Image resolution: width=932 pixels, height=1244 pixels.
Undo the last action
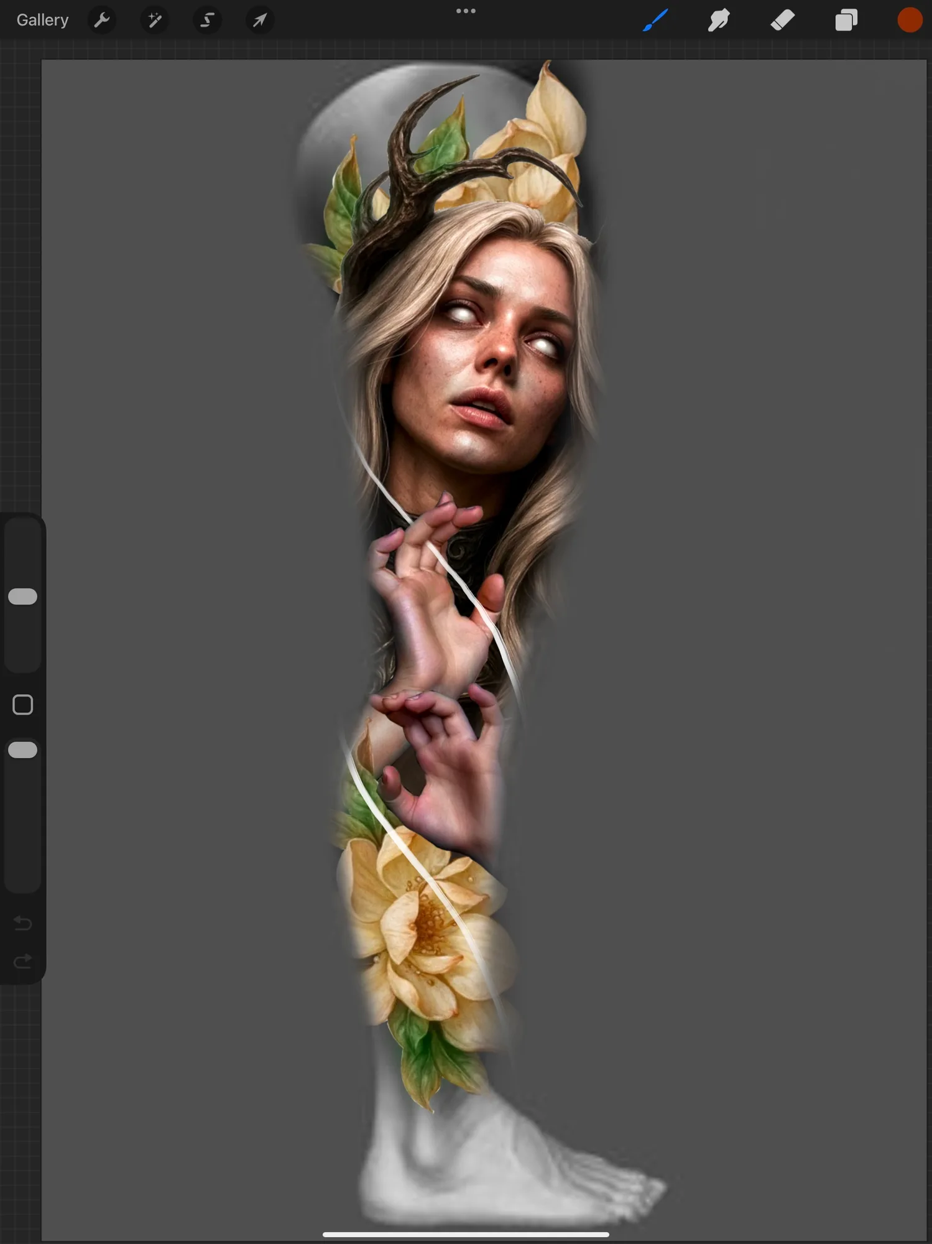click(23, 923)
